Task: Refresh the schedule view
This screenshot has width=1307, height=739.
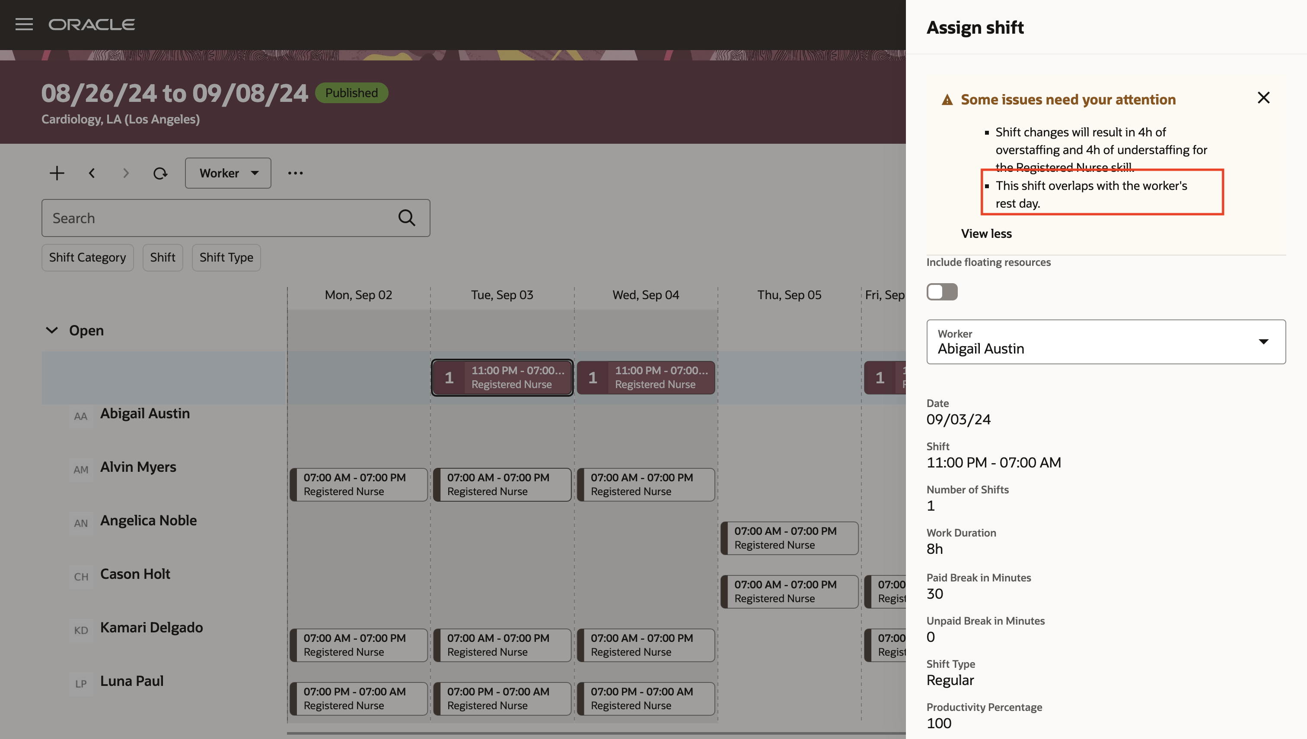Action: pyautogui.click(x=160, y=173)
